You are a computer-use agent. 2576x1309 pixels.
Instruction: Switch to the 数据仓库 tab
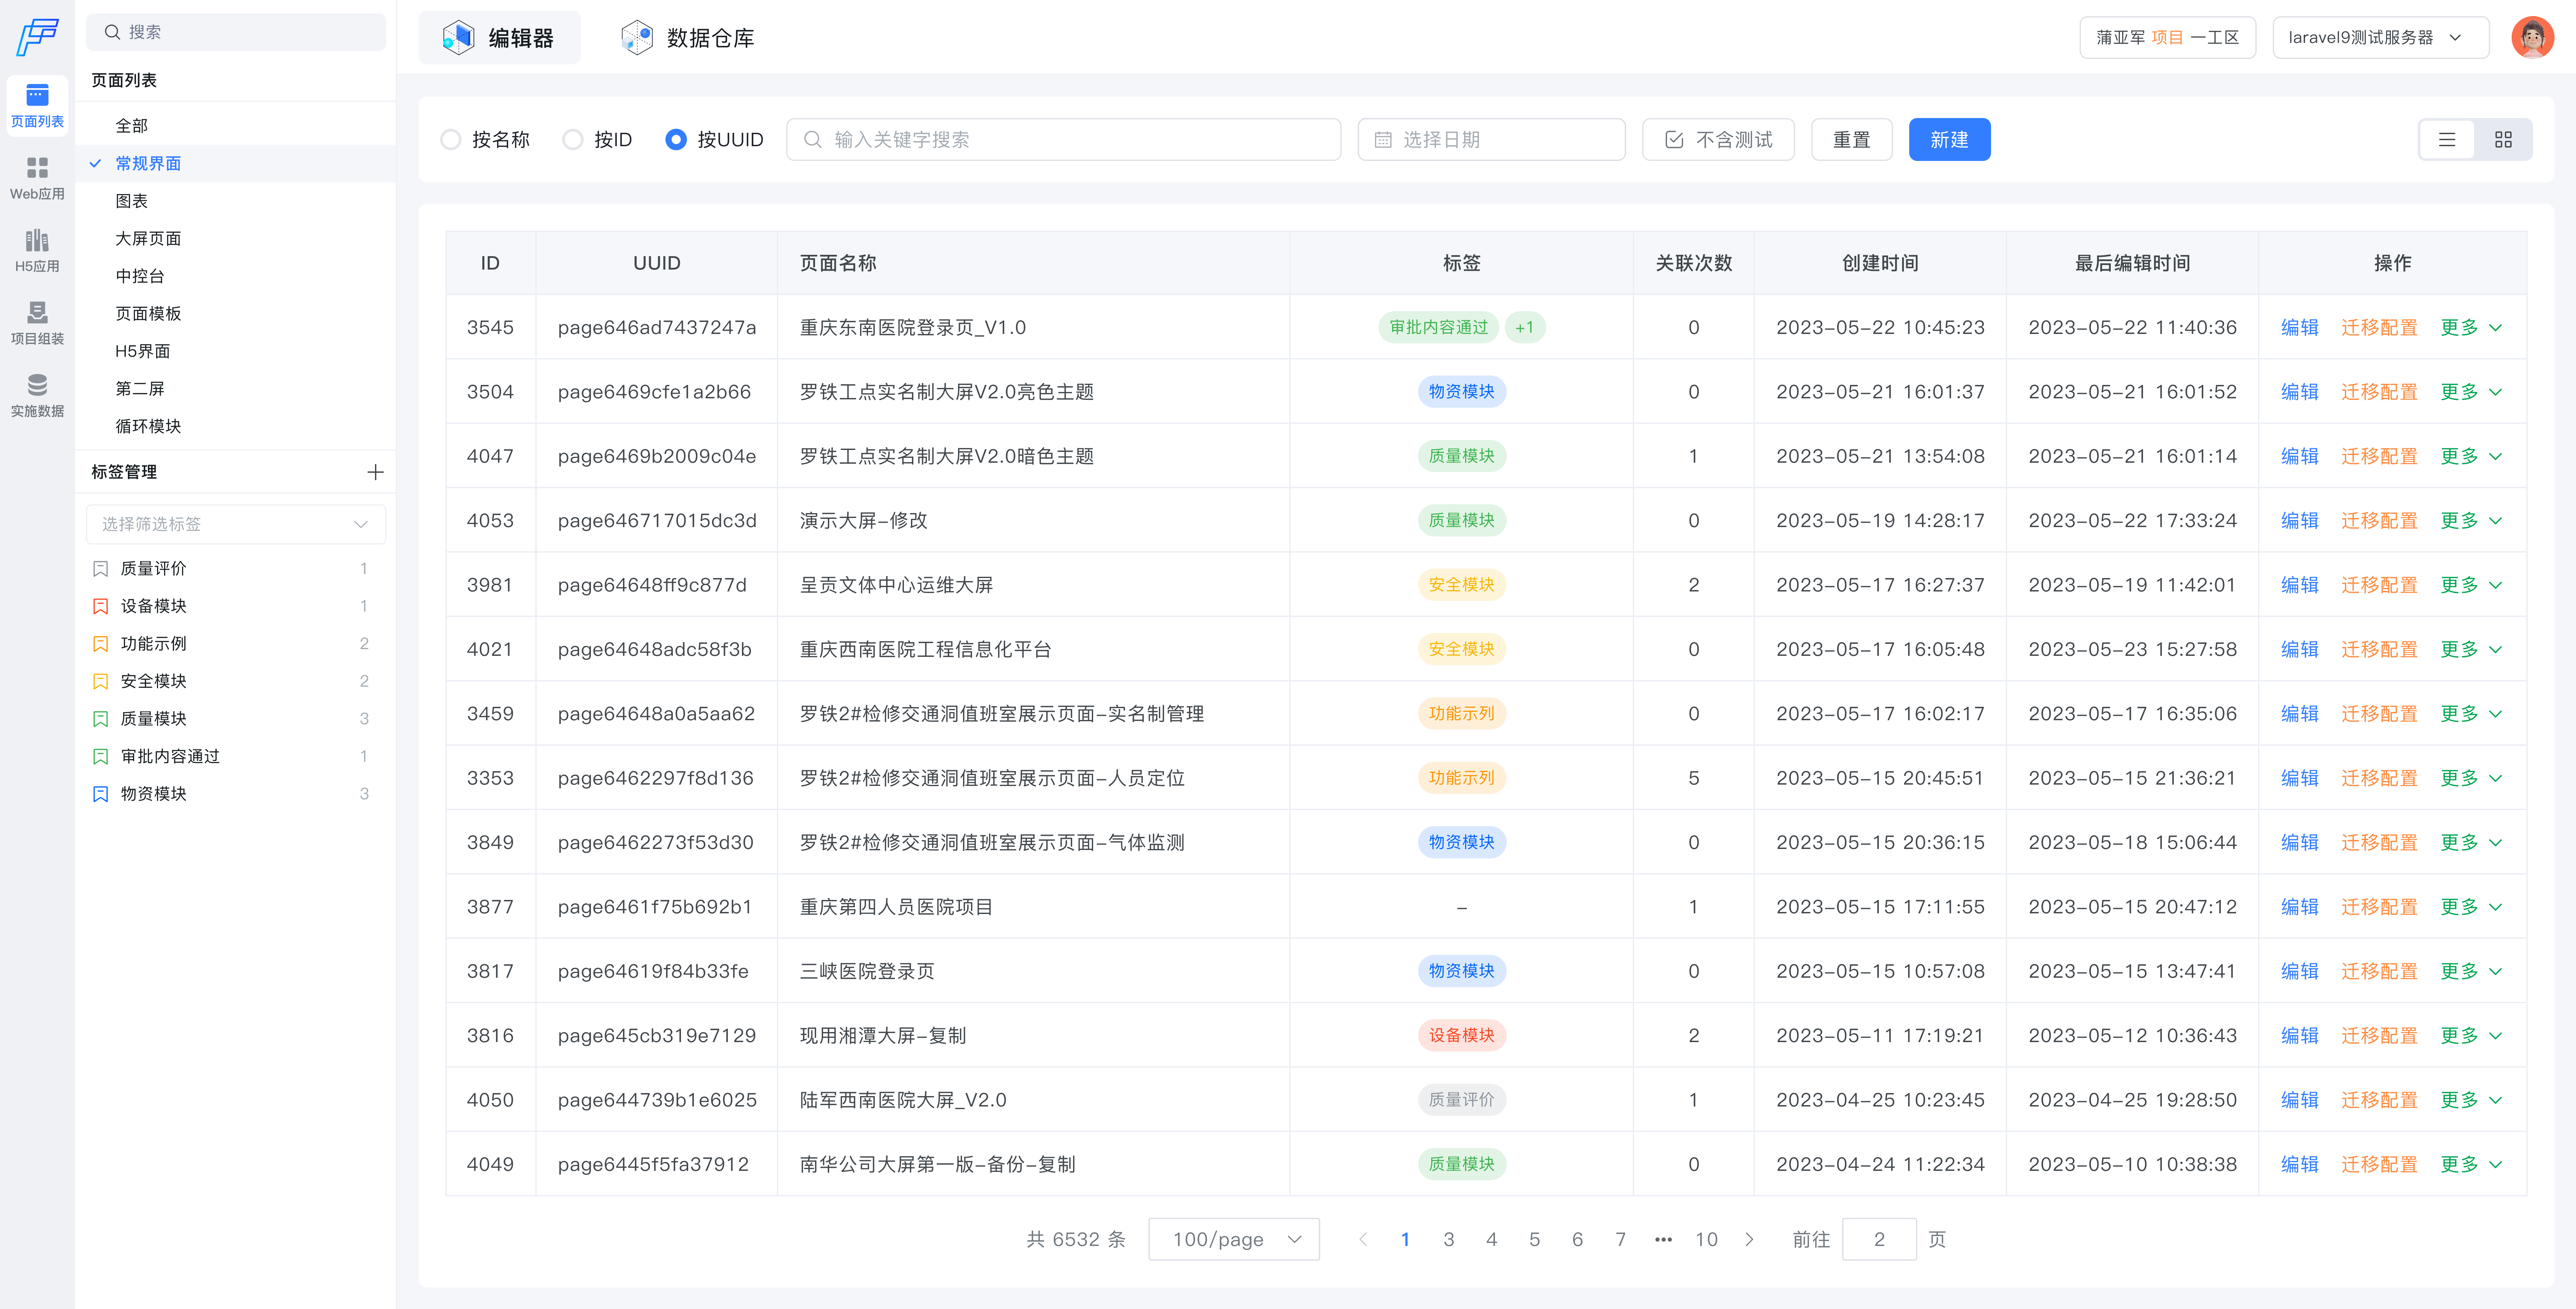pyautogui.click(x=688, y=38)
